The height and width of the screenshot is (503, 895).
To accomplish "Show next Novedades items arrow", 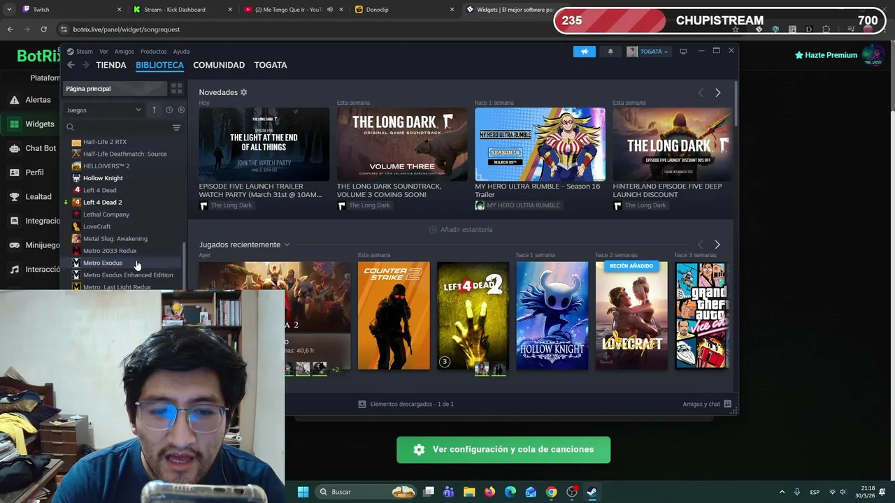I will click(x=717, y=92).
